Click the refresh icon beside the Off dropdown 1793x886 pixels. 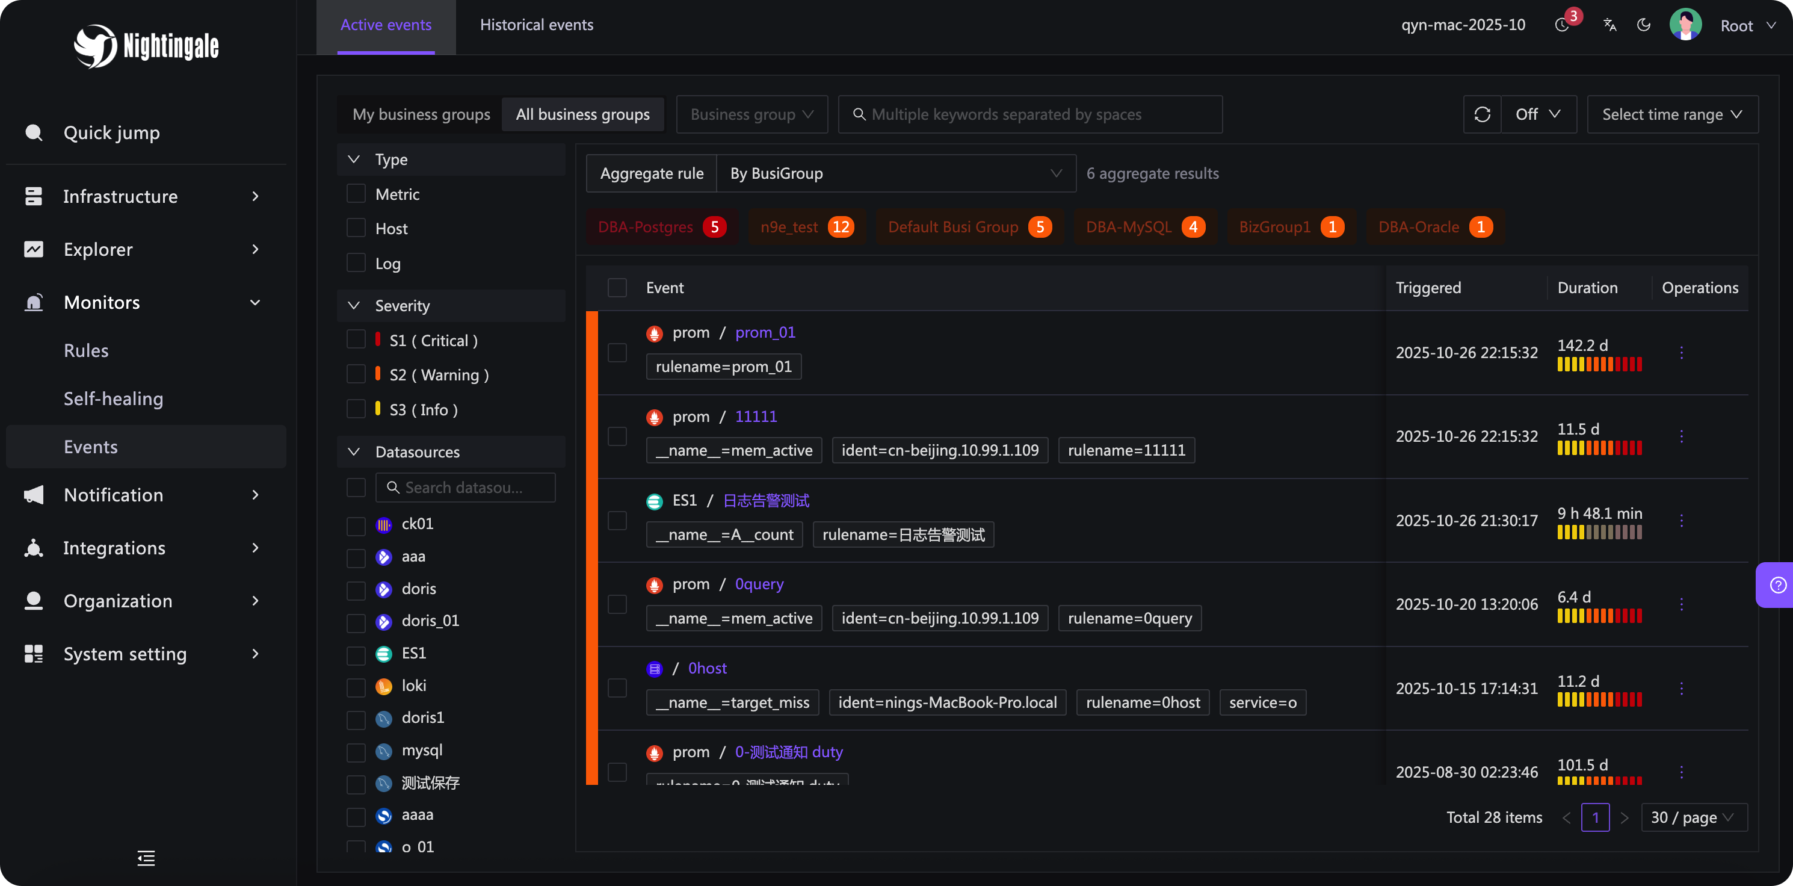(x=1482, y=114)
